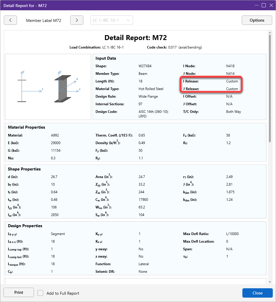Click the Detail Report: M72 heading
276x302 pixels.
tap(135, 38)
